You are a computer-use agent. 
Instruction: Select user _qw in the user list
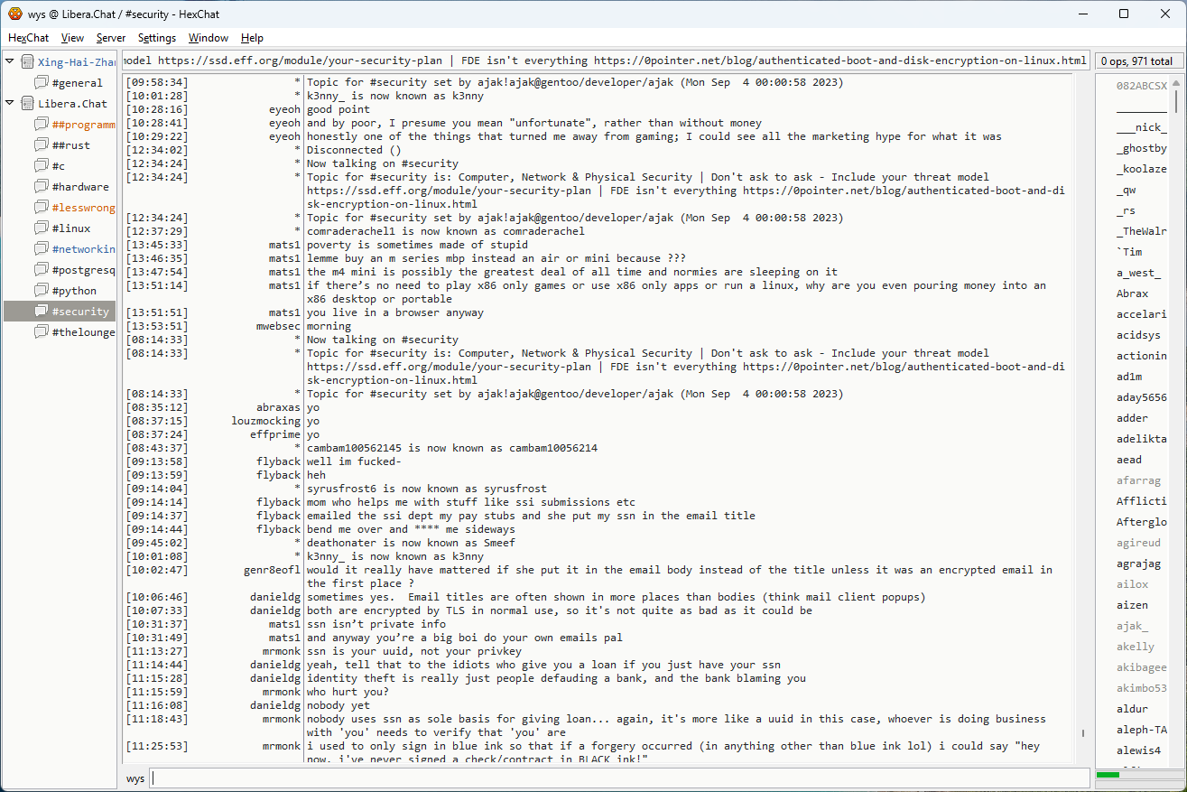pos(1126,190)
